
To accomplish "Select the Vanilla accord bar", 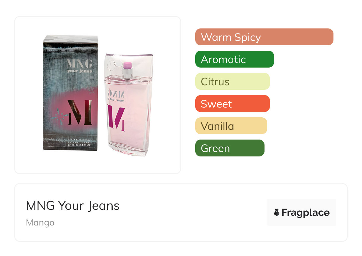I will tap(231, 126).
